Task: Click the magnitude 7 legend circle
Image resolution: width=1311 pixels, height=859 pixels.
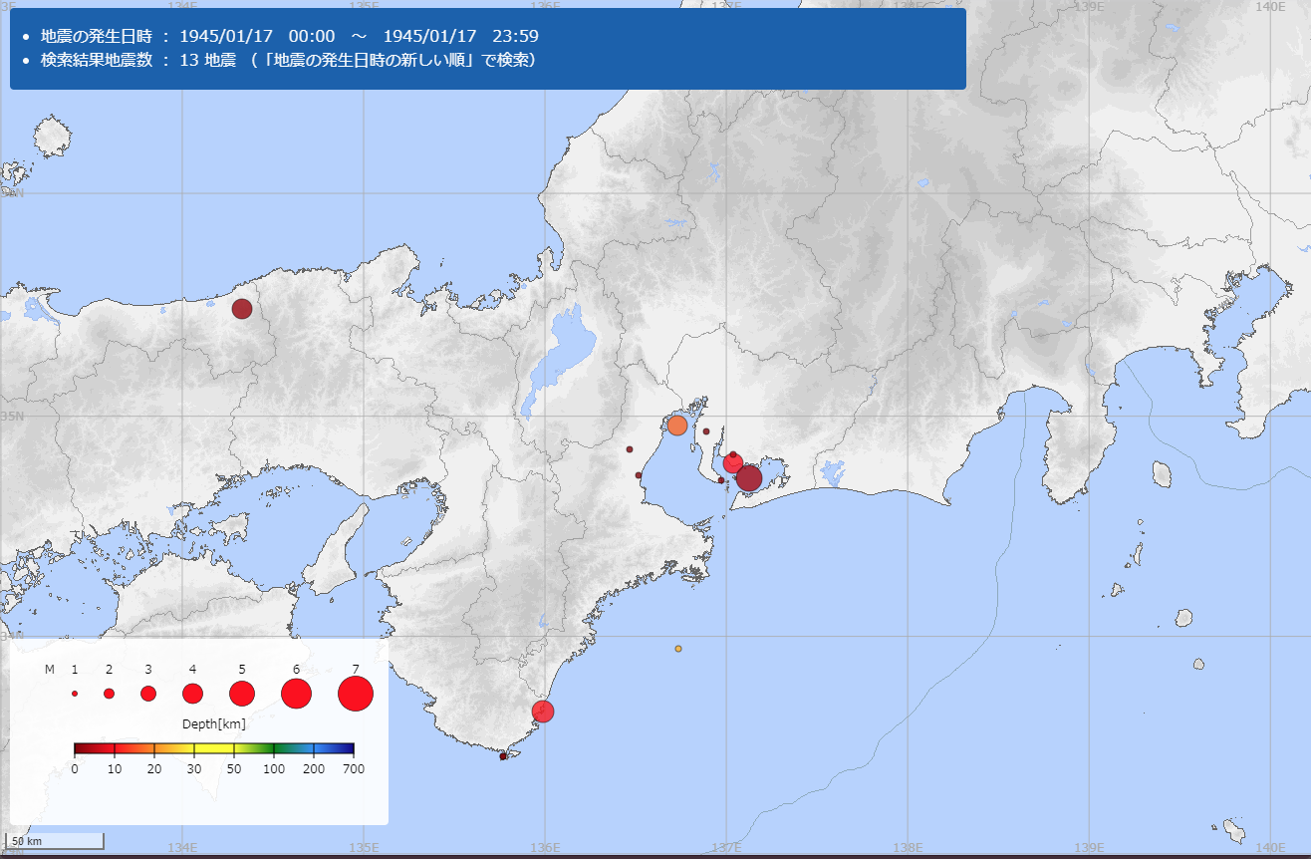Action: [356, 694]
